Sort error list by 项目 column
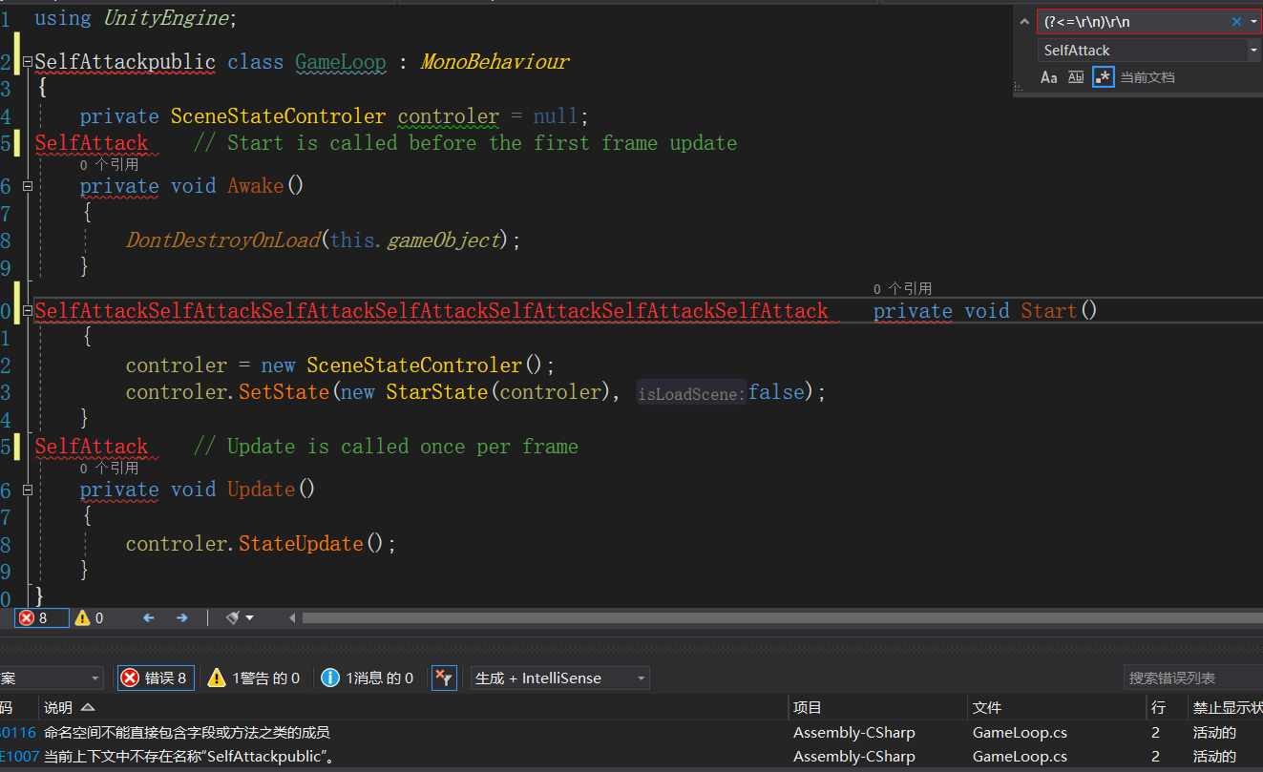This screenshot has height=772, width=1263. [x=877, y=708]
